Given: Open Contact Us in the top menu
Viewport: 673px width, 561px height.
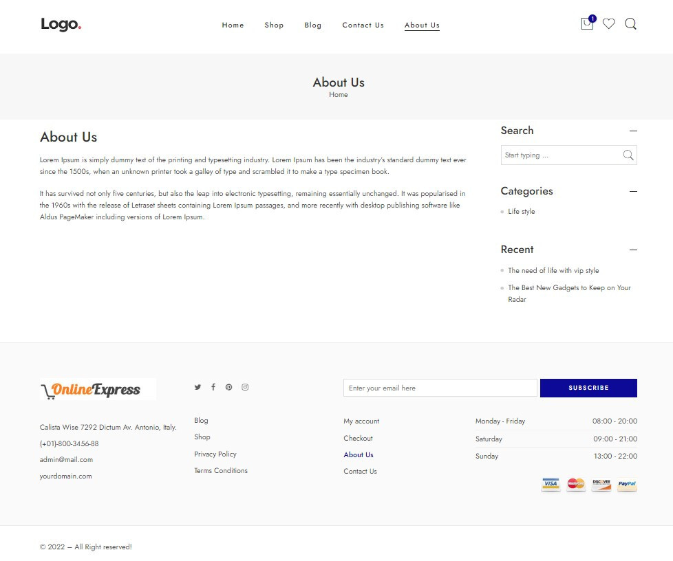Looking at the screenshot, I should pos(363,25).
